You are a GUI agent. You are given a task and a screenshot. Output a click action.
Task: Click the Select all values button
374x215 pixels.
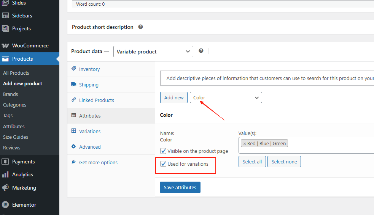(x=252, y=162)
